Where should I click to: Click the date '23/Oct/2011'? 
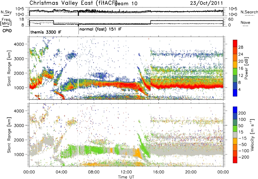pyautogui.click(x=206, y=3)
